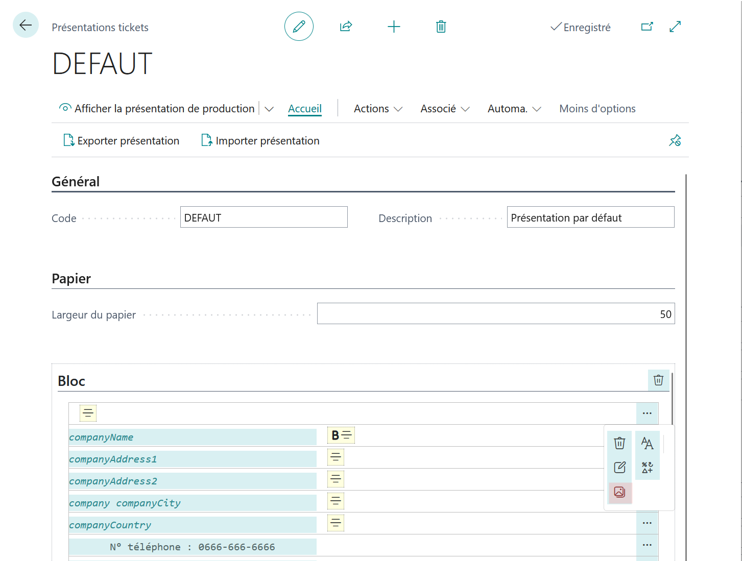Screen dimensions: 742x561
Task: Select the Accueil tab
Action: tap(305, 109)
